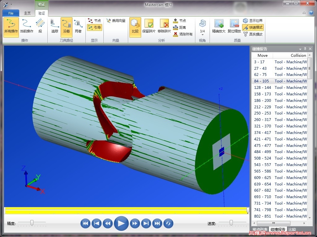Click the 精度 (precision) slider handle
Screen dimensions: 317x237
(x=32, y=223)
